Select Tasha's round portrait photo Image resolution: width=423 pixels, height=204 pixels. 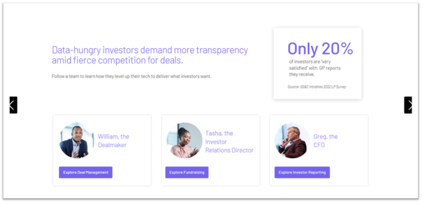(x=185, y=140)
